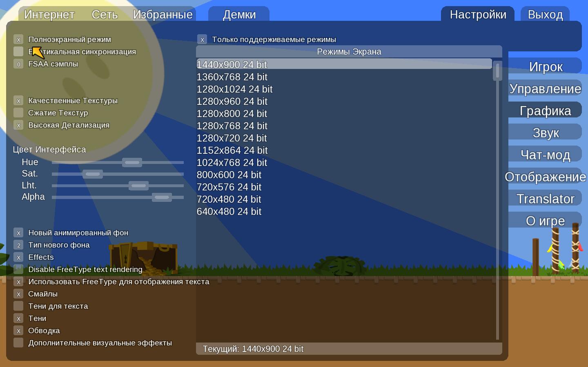Select 1280x720 24 bit screen mode
588x367 pixels.
(x=344, y=138)
